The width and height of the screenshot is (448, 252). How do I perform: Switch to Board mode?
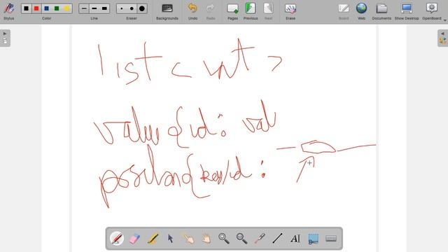point(344,11)
